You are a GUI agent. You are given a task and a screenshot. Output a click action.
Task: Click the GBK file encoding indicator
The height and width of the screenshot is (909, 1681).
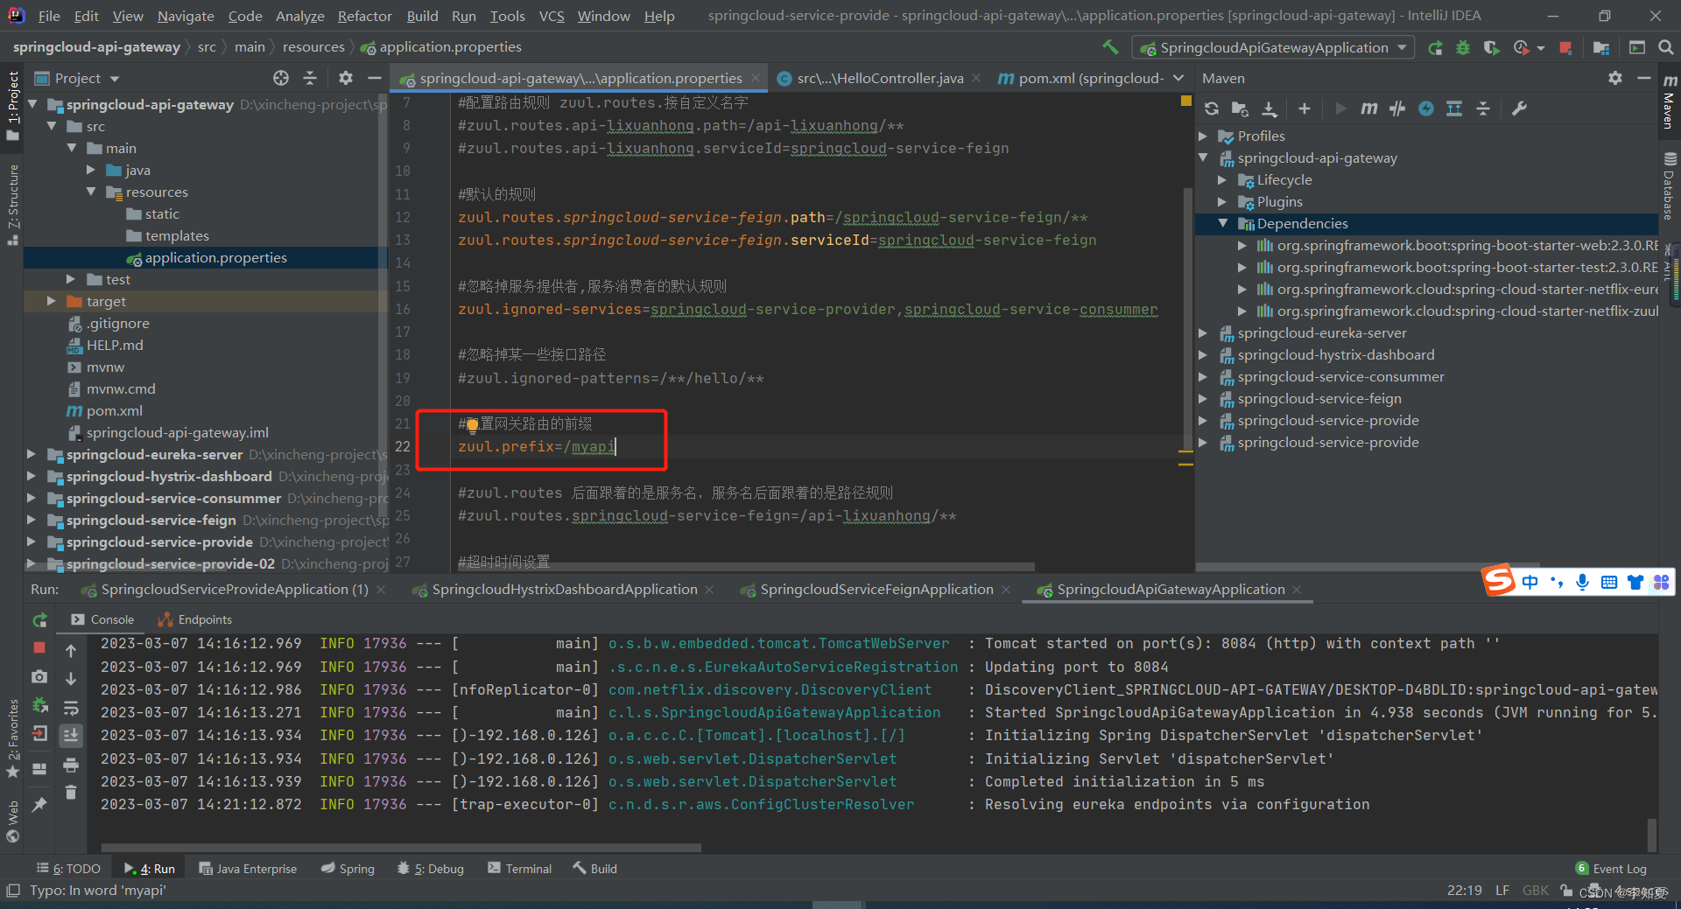click(1535, 890)
